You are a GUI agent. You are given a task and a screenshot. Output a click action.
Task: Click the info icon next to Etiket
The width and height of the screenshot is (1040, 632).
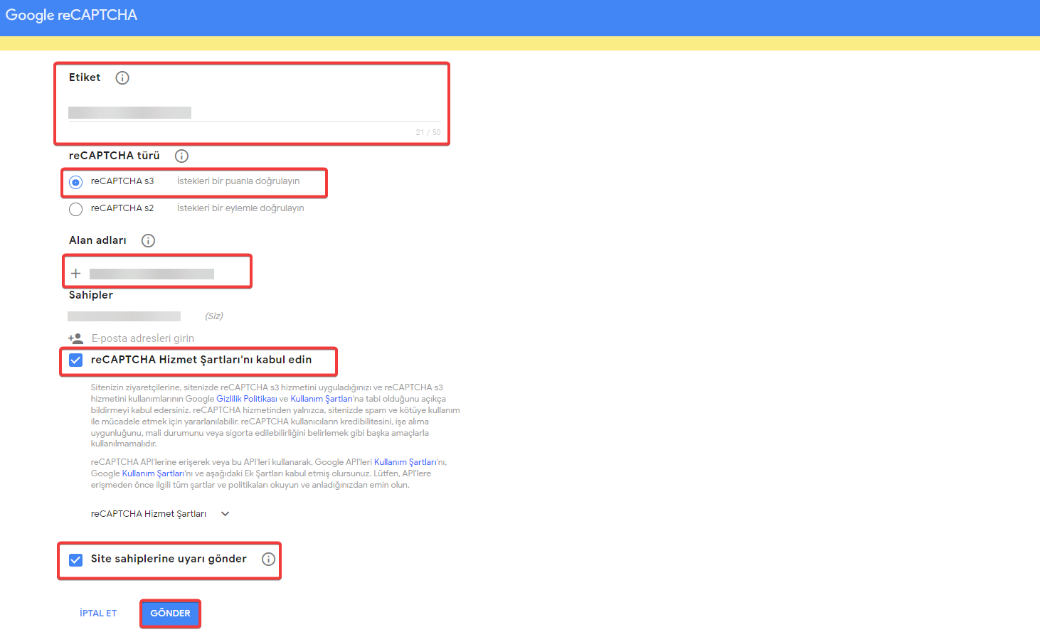pyautogui.click(x=122, y=78)
